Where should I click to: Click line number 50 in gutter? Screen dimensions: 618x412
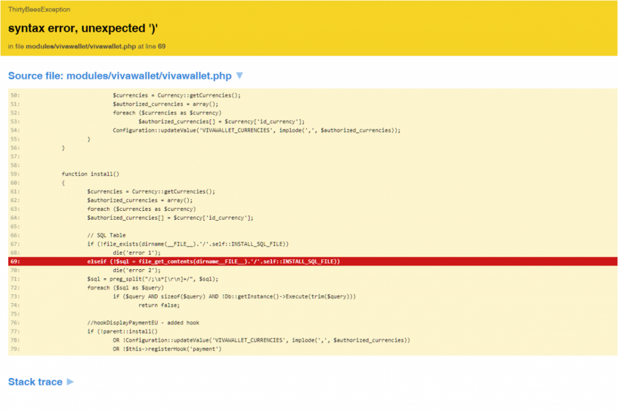[15, 95]
